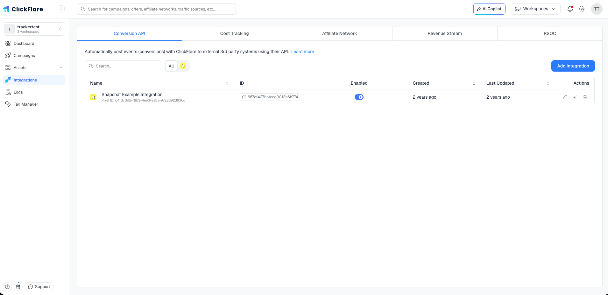The image size is (608, 295).
Task: Click the Tag Manager tag icon
Action: pyautogui.click(x=8, y=104)
